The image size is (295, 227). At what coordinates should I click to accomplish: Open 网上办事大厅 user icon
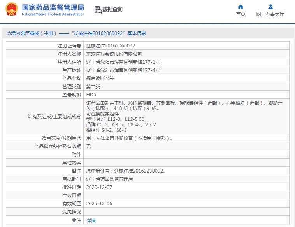coord(270,7)
